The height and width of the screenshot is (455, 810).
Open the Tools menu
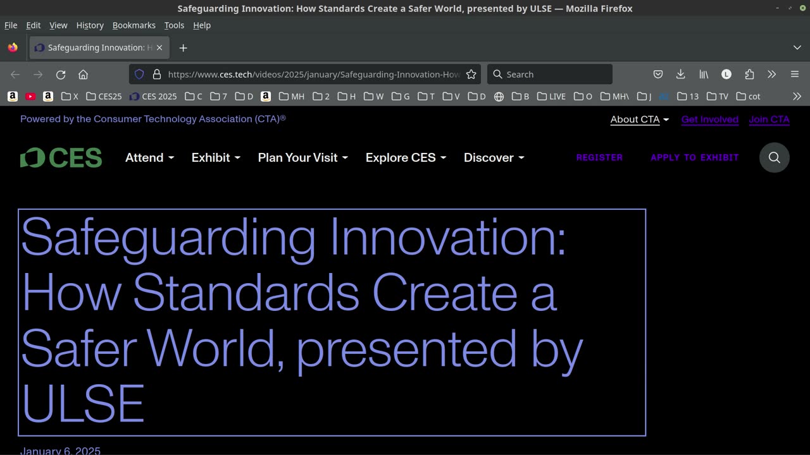(x=174, y=25)
